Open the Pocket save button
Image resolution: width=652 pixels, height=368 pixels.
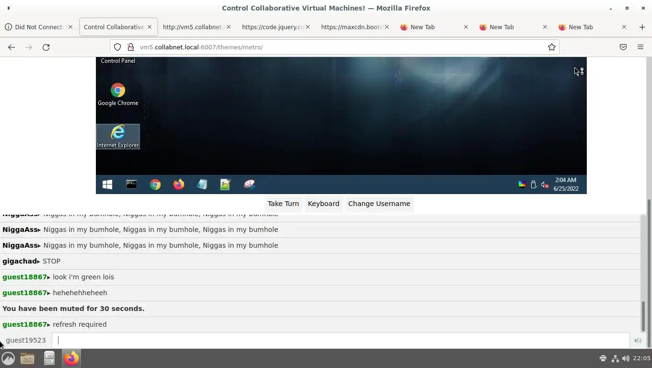coord(623,47)
